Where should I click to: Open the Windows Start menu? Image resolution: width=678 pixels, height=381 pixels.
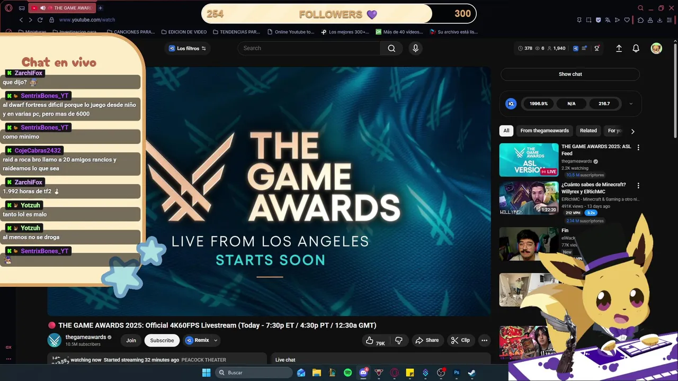click(x=206, y=373)
